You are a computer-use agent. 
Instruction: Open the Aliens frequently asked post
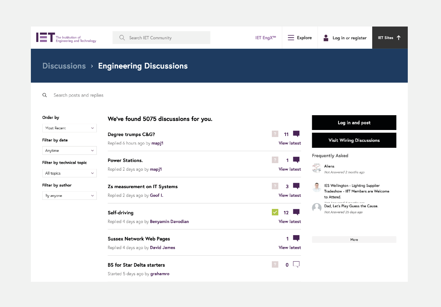pos(329,166)
